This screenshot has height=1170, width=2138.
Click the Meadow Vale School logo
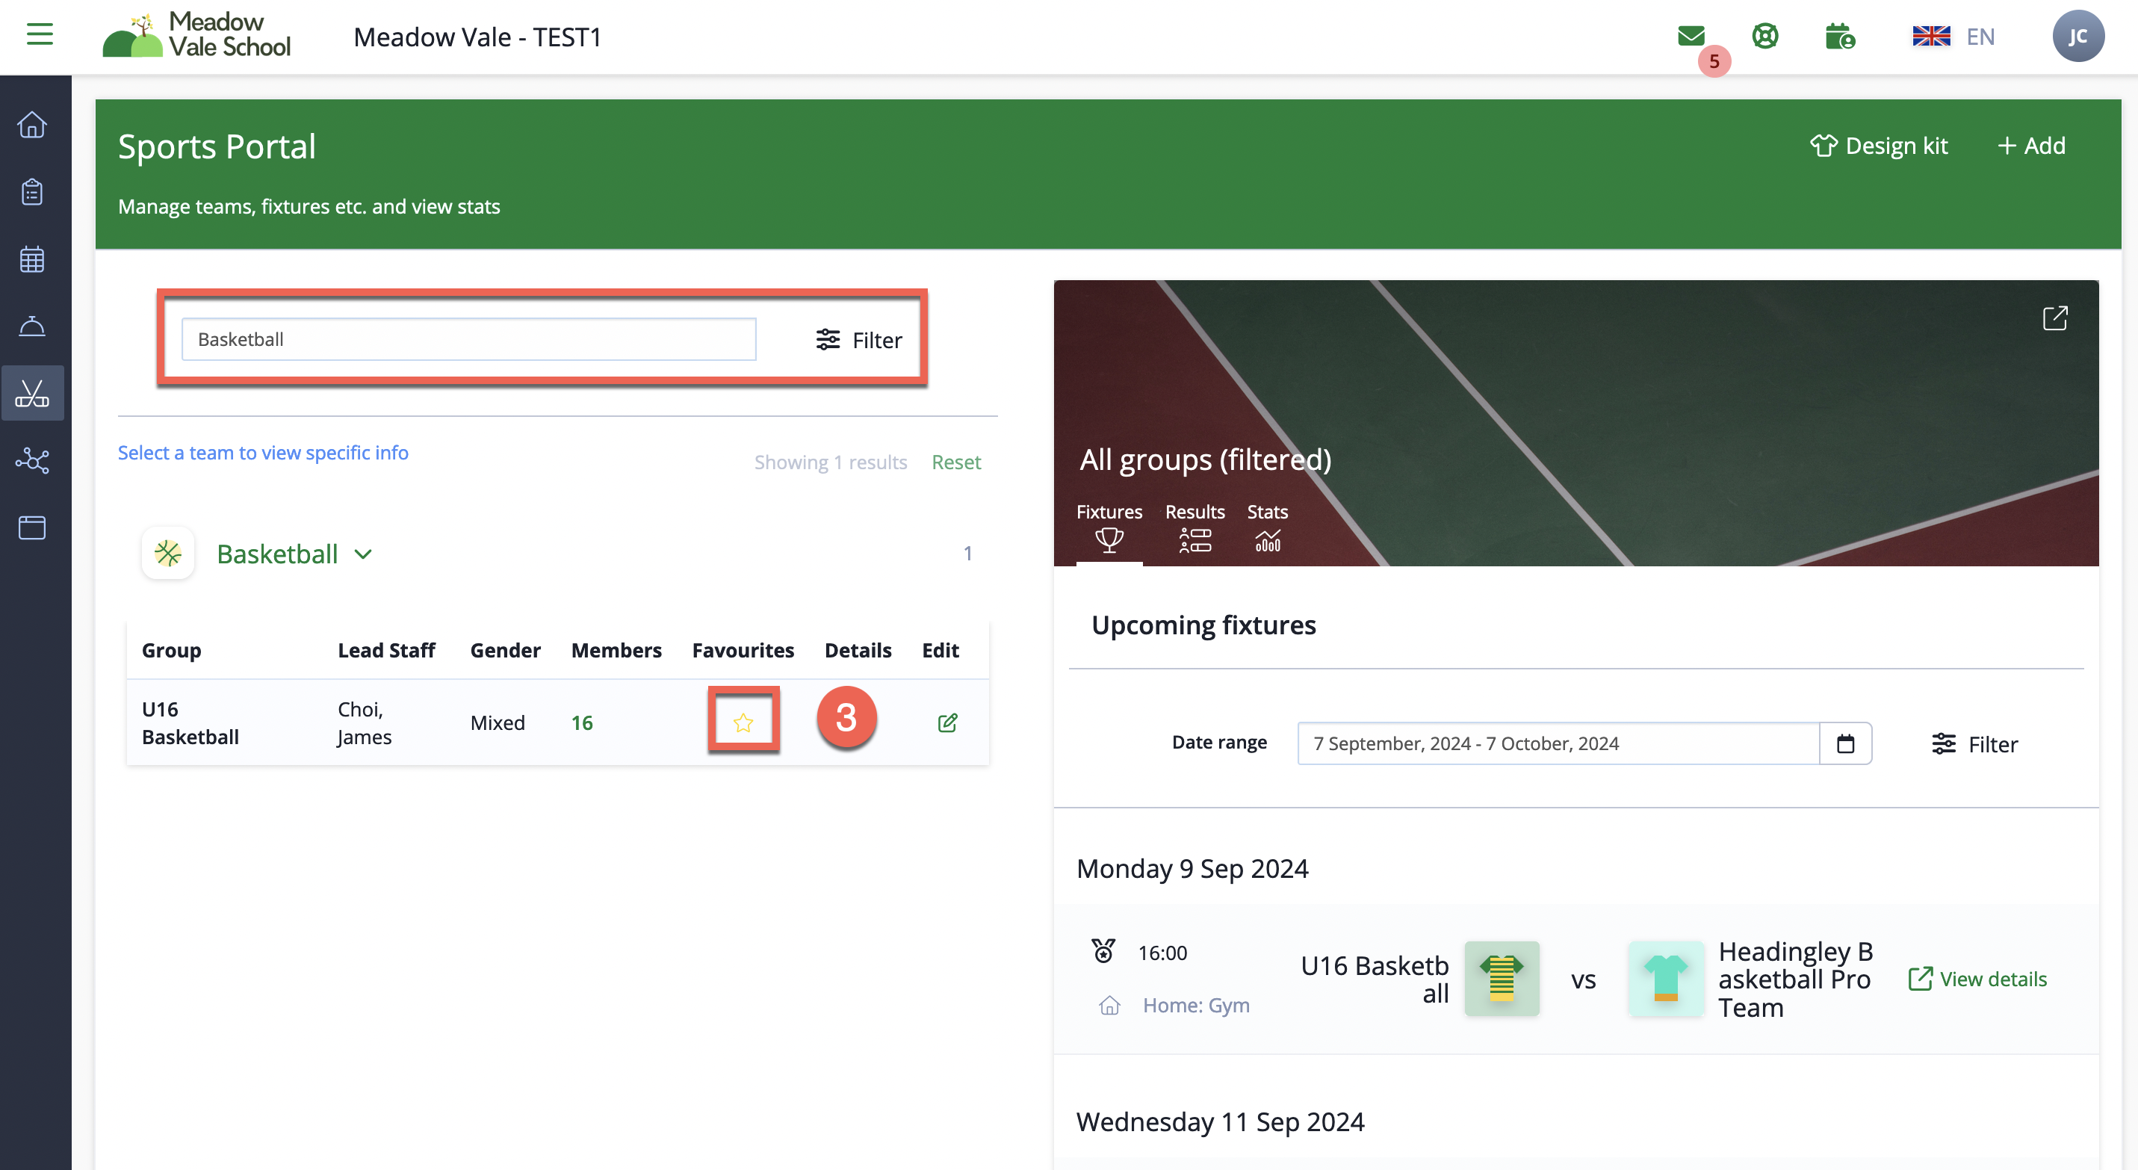point(196,35)
